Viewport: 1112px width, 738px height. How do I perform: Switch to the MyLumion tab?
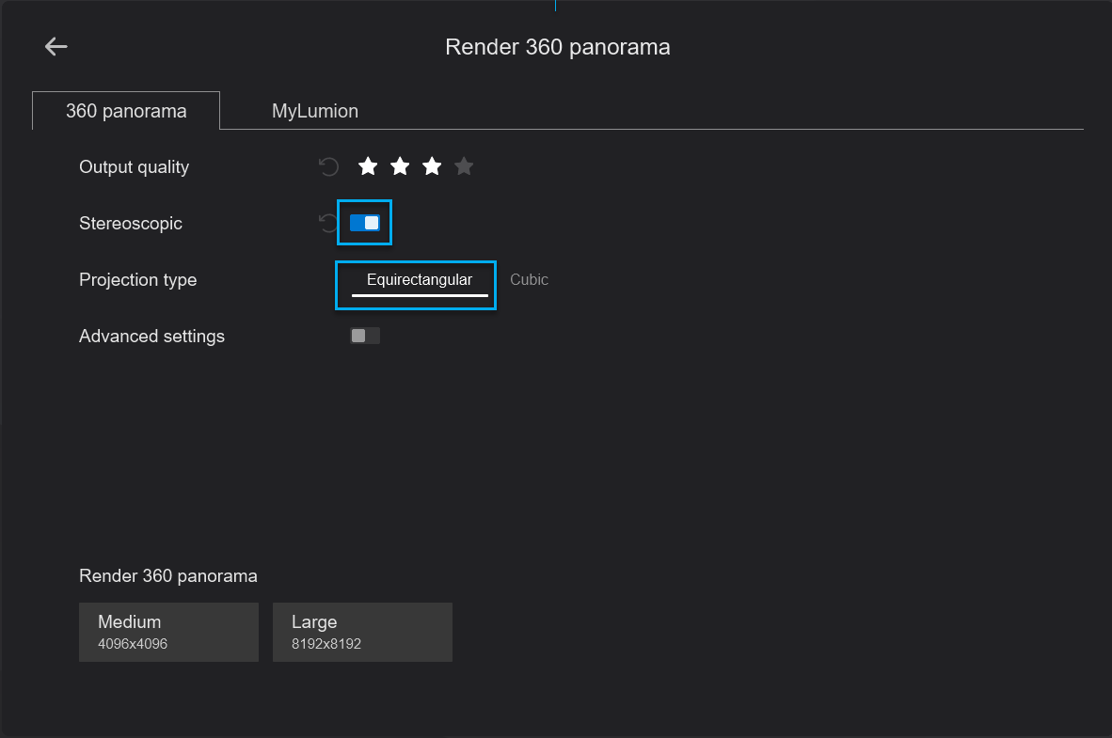point(314,110)
